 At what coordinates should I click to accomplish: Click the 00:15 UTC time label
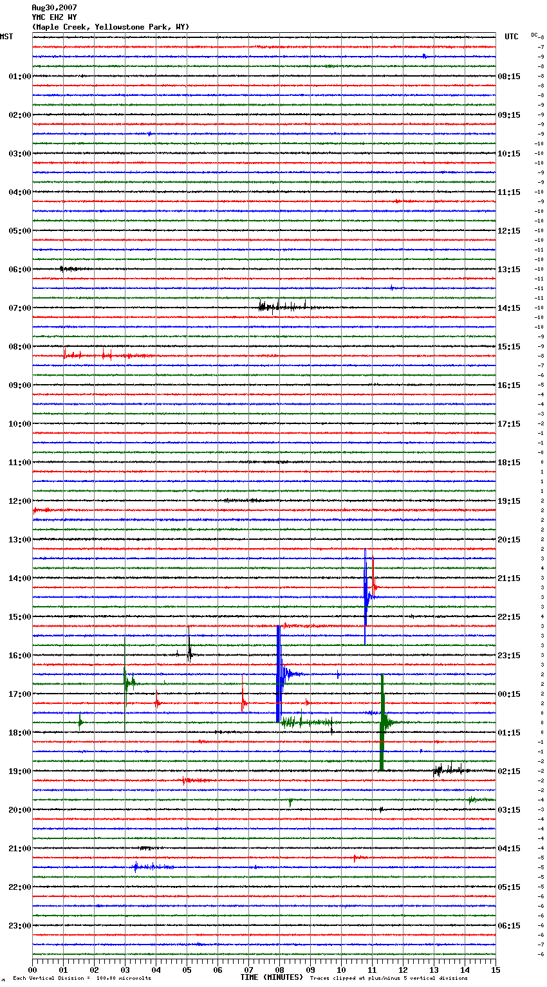click(509, 694)
